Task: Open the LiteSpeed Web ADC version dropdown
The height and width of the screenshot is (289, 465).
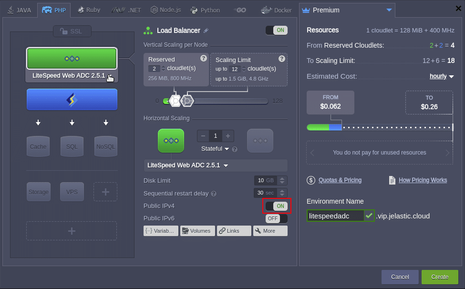Action: 216,165
